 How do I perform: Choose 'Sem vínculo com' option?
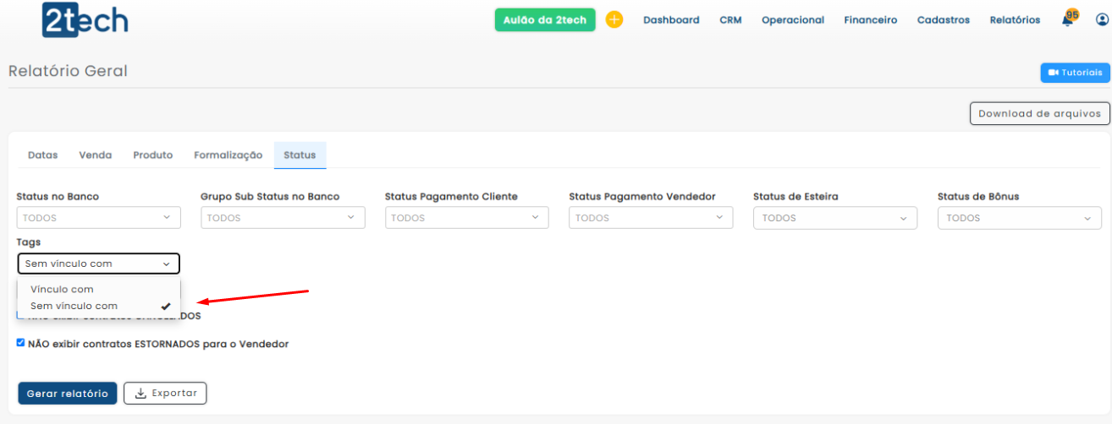(74, 306)
